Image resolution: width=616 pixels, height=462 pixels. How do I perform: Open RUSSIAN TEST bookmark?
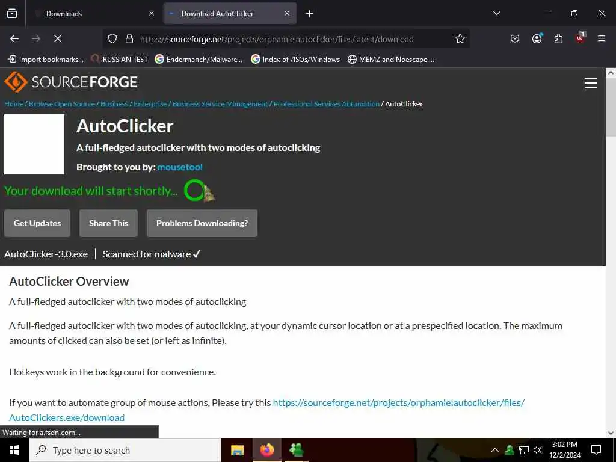coord(119,60)
